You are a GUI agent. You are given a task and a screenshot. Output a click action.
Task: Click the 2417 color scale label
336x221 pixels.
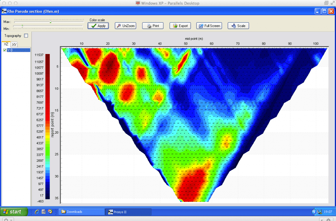(x=40, y=166)
